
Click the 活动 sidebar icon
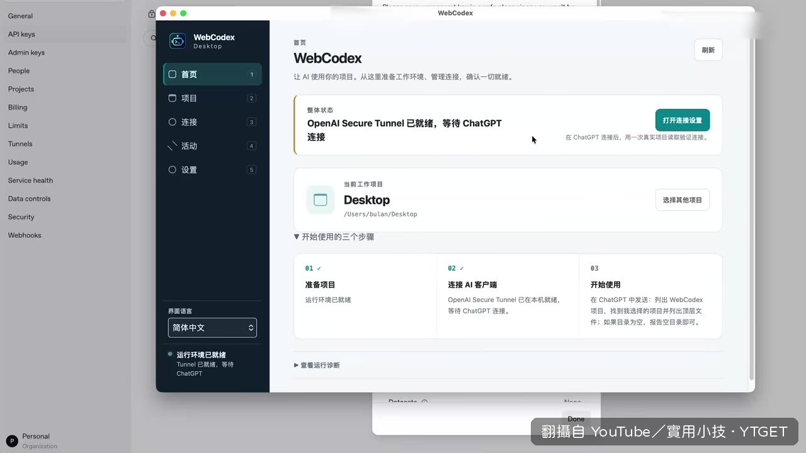click(x=173, y=146)
